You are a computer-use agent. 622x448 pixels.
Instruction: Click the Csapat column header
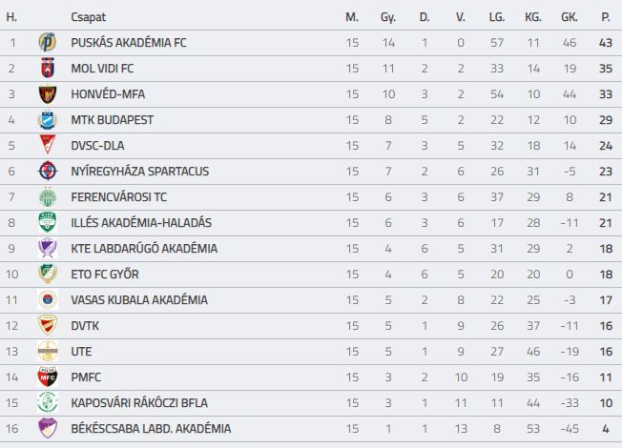[x=89, y=17]
